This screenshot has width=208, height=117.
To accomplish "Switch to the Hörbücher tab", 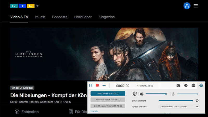I will (x=83, y=17).
